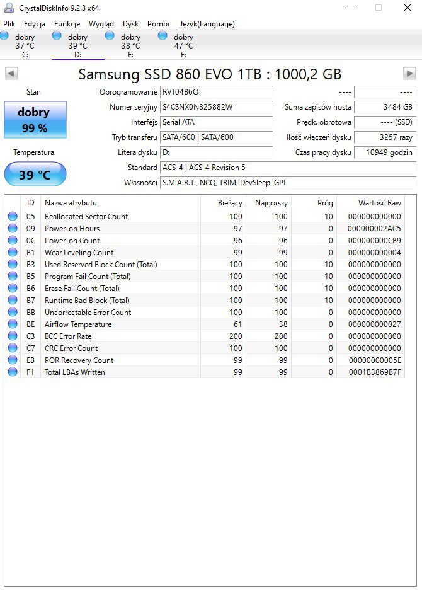This screenshot has width=422, height=591.
Task: Click status icon for Power-on Hours
Action: click(x=13, y=229)
